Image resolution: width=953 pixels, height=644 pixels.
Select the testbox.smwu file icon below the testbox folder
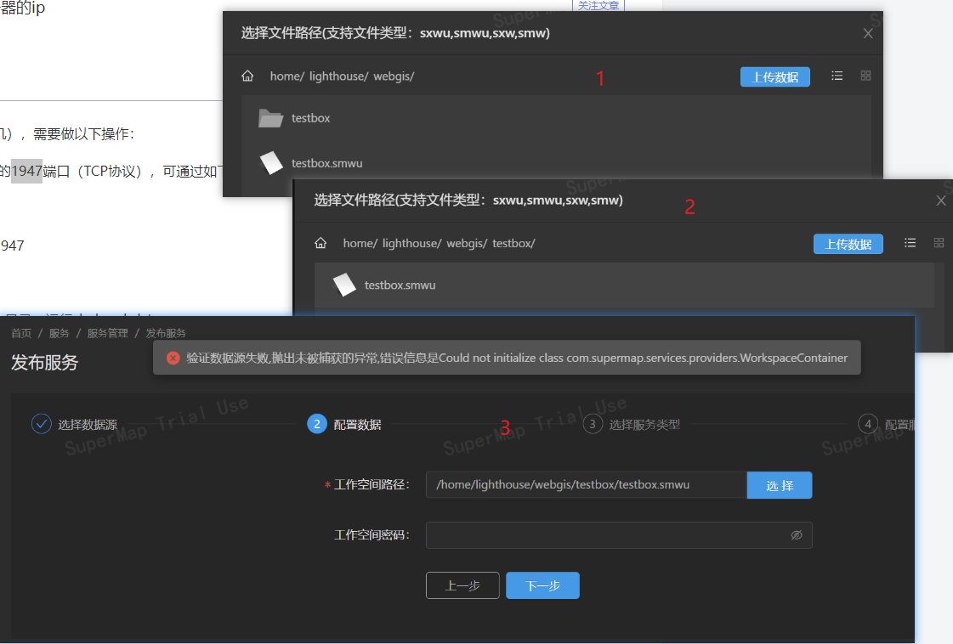click(271, 163)
